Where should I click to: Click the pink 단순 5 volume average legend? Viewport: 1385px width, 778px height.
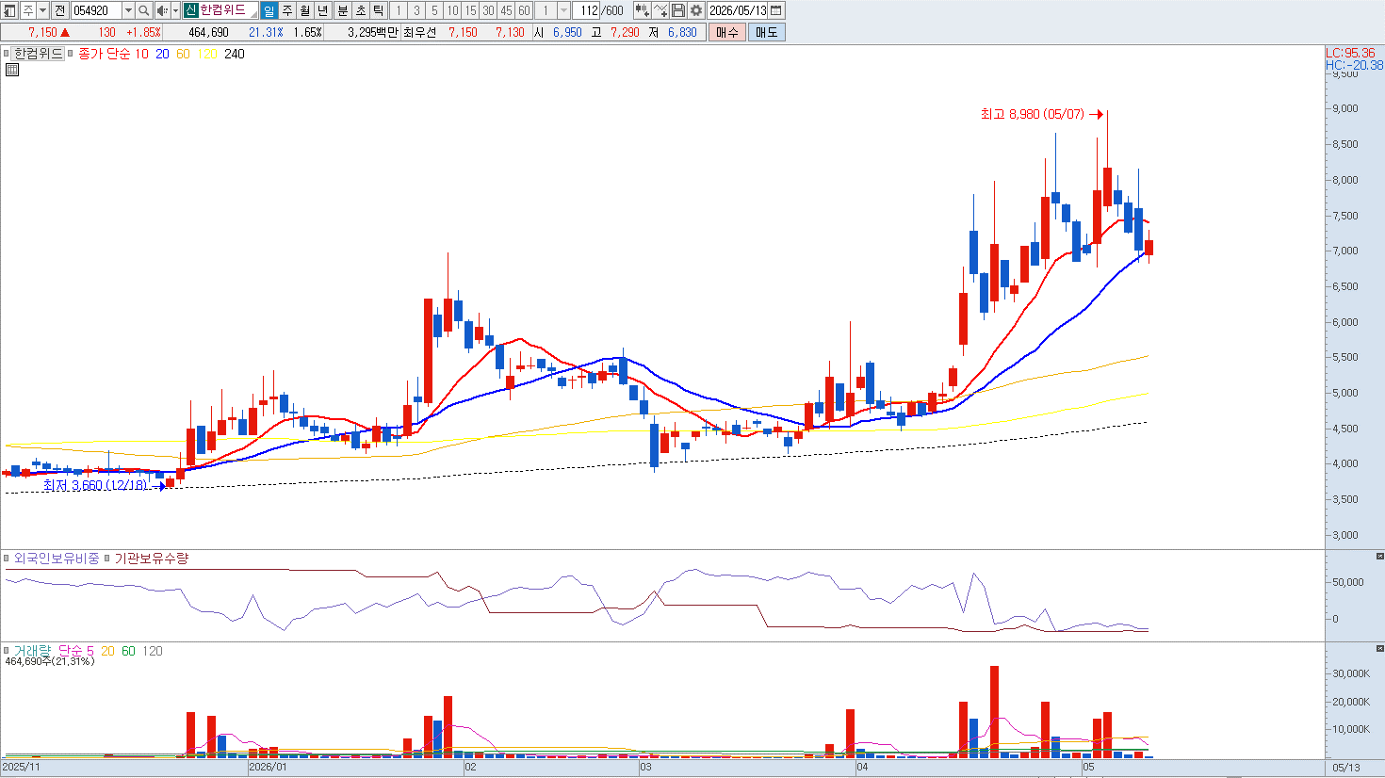tap(76, 651)
